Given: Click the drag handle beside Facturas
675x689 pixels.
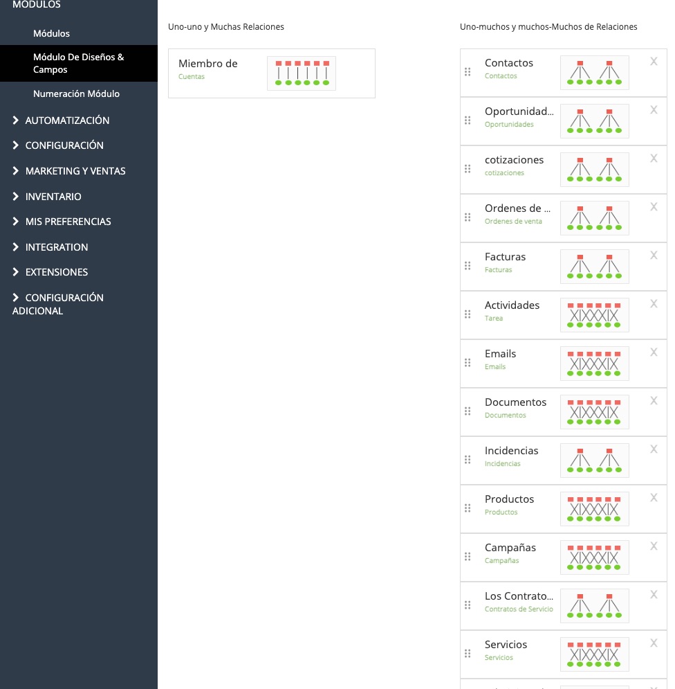Looking at the screenshot, I should tap(468, 266).
